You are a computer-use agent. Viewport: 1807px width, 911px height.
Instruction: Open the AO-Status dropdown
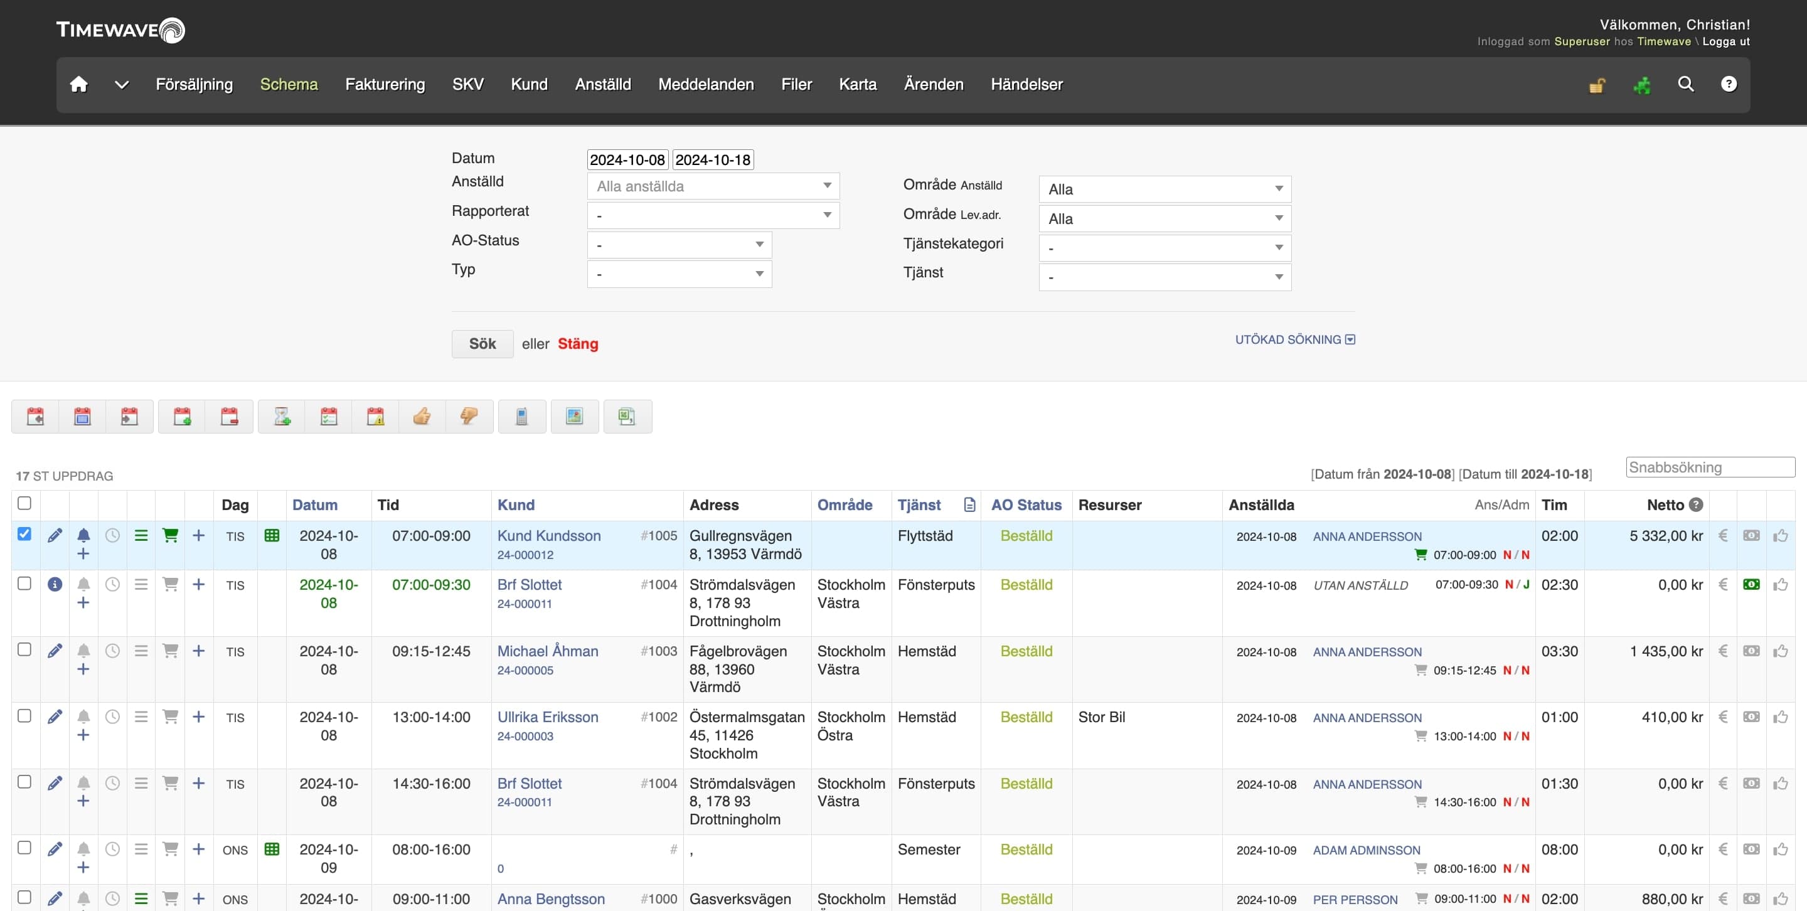click(679, 245)
